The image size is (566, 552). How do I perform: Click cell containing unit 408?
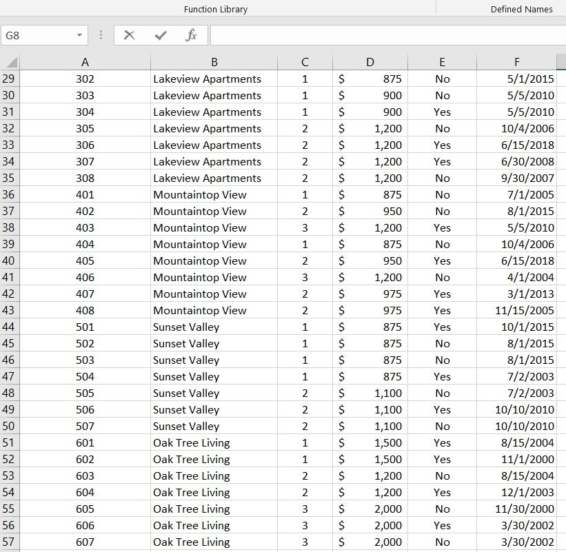tap(85, 310)
